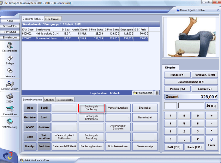Select the Textil category button

click(44, 108)
